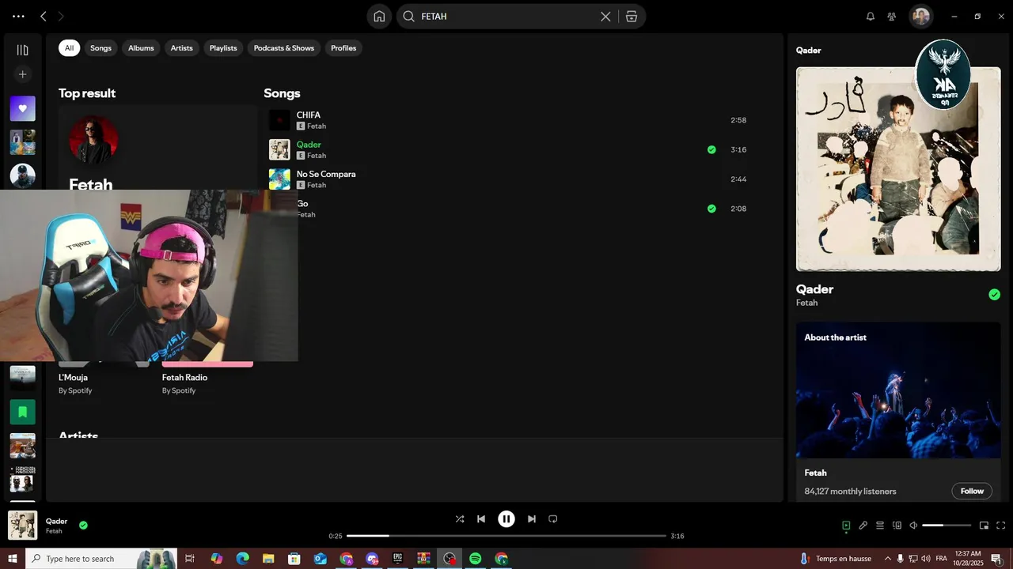Toggle saved checkmark on Qader song row
The height and width of the screenshot is (569, 1013).
[x=711, y=149]
